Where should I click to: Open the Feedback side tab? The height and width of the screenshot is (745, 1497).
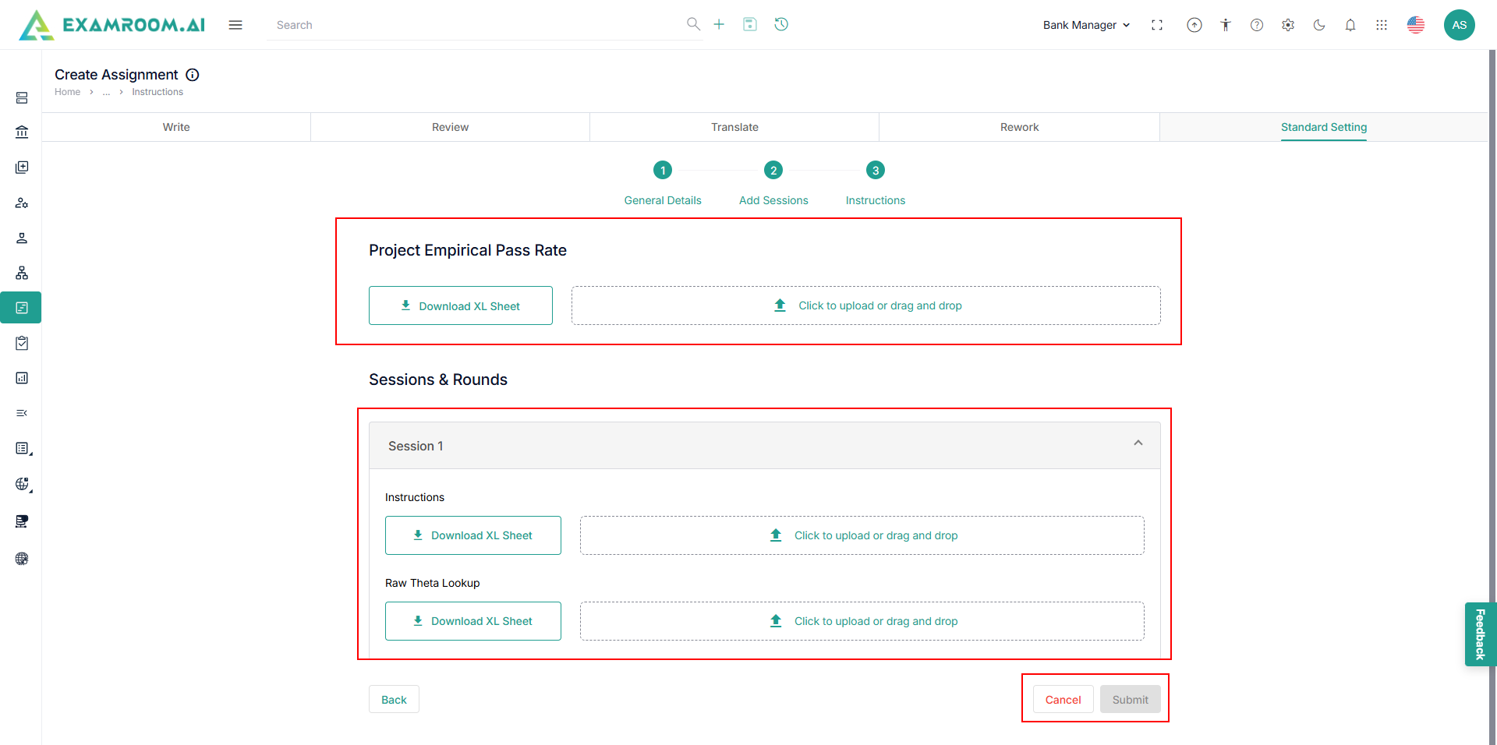tap(1480, 634)
